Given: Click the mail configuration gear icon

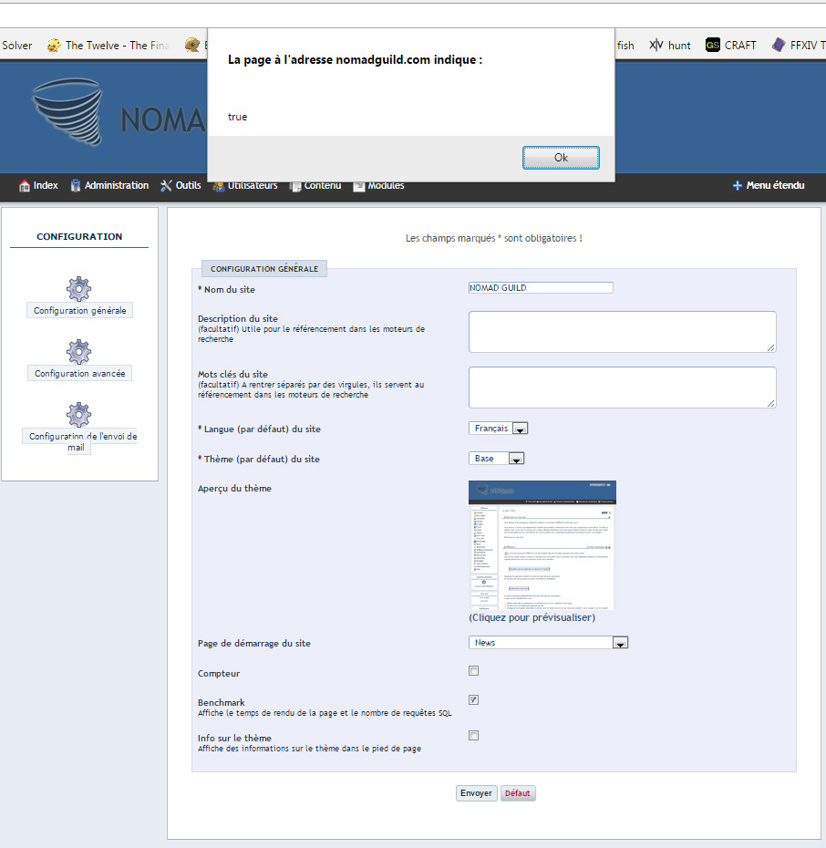Looking at the screenshot, I should 79,415.
